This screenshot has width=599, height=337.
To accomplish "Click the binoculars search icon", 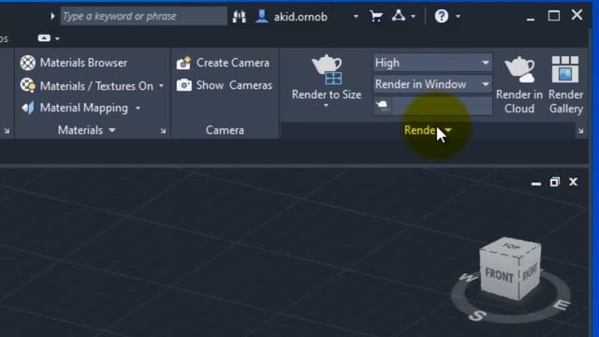I will (240, 17).
